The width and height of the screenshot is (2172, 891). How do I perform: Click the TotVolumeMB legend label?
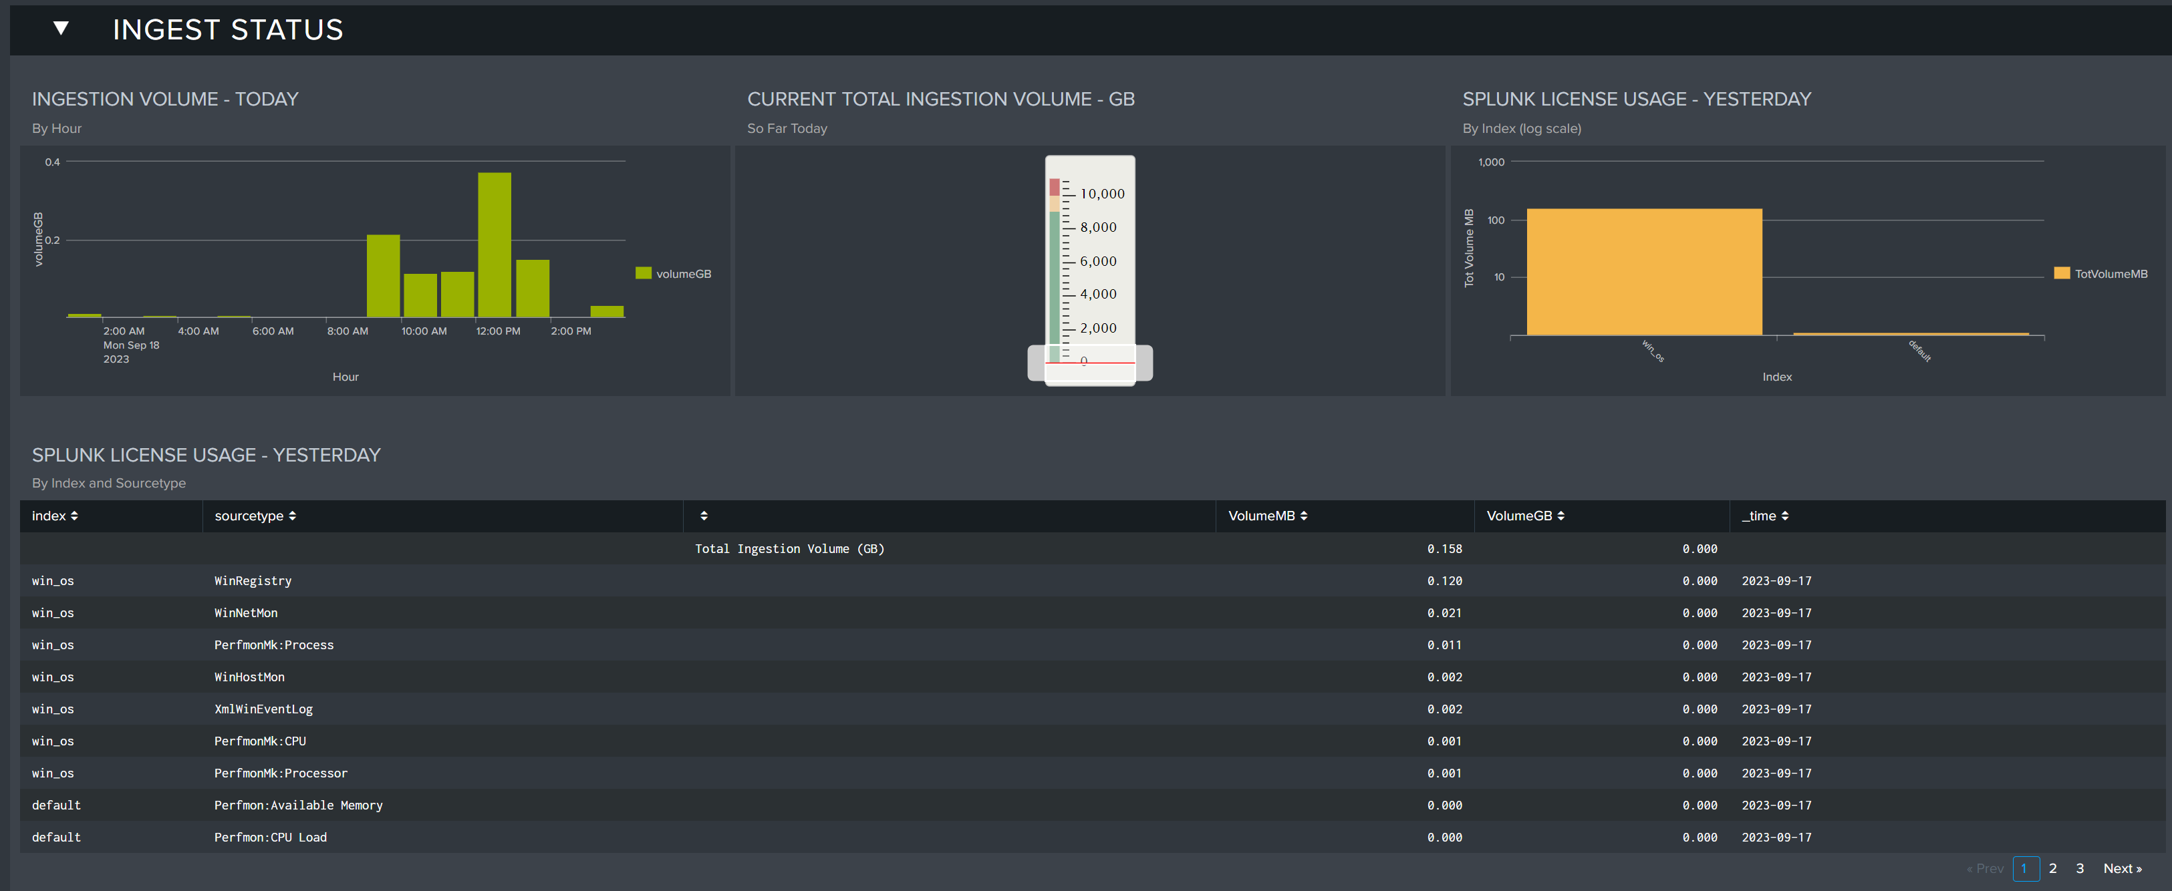coord(2111,274)
